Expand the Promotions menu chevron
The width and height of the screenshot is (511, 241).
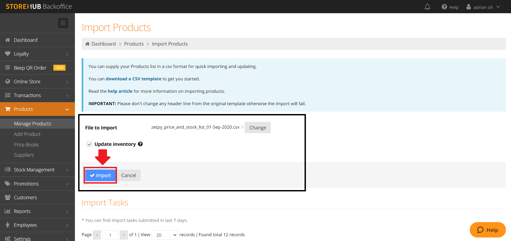point(67,184)
